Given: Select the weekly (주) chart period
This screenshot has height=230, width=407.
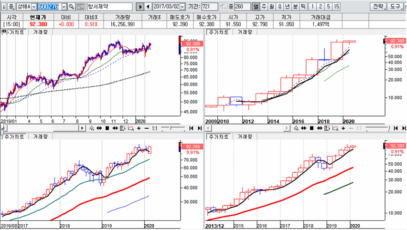Looking at the screenshot, I should pos(264,7).
